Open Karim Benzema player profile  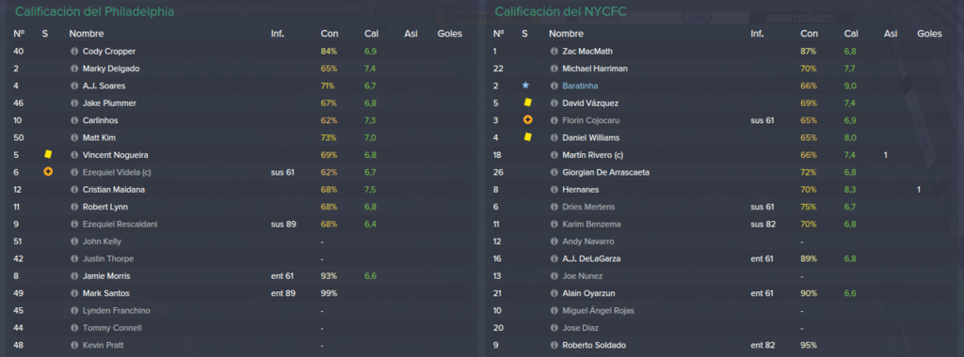click(591, 225)
